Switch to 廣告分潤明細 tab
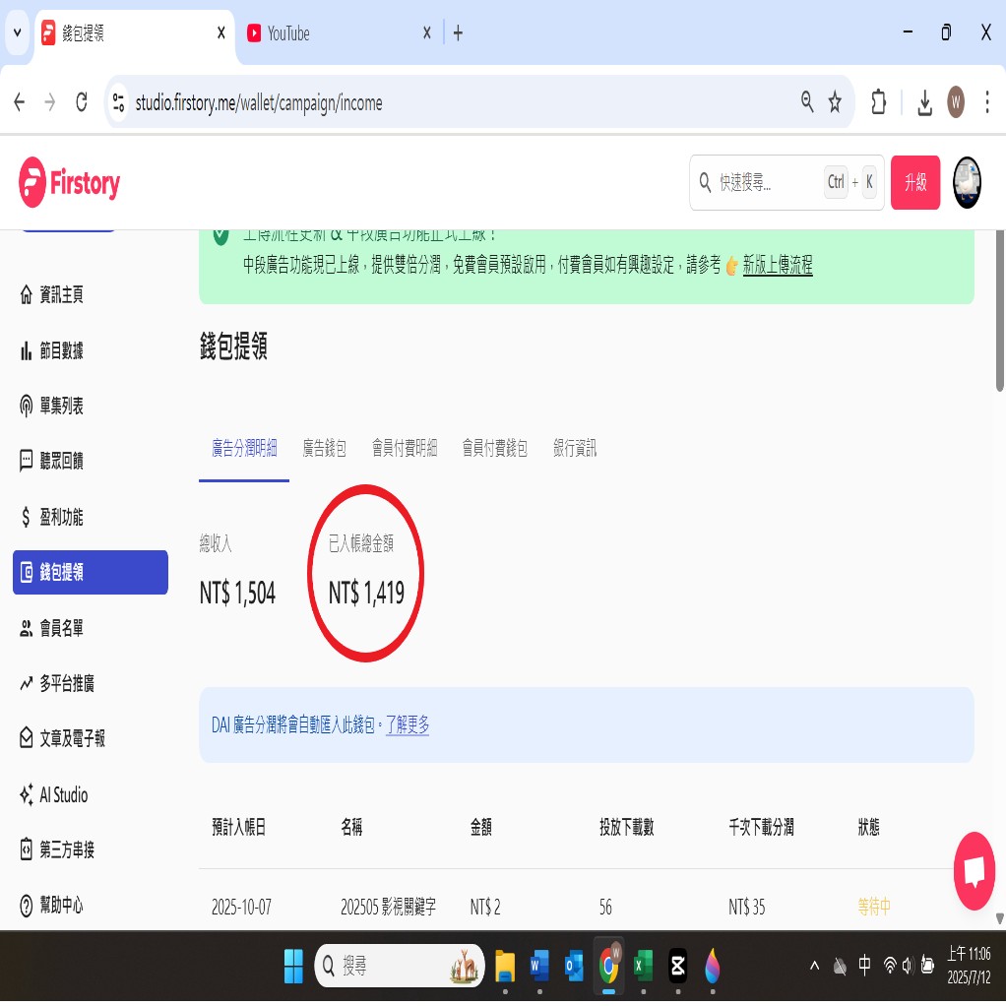The image size is (1006, 1006). pos(244,448)
